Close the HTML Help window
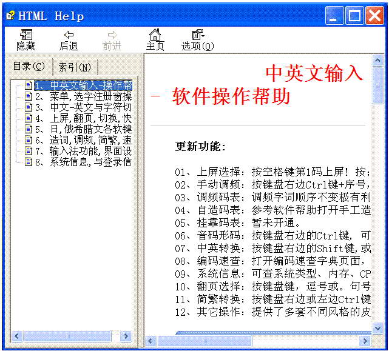The height and width of the screenshot is (351, 389). point(374,16)
